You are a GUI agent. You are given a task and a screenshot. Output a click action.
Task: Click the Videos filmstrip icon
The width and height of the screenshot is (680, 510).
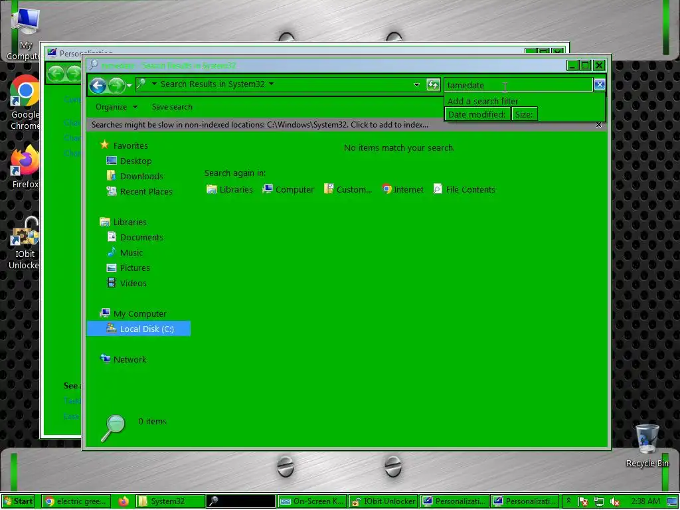point(112,283)
